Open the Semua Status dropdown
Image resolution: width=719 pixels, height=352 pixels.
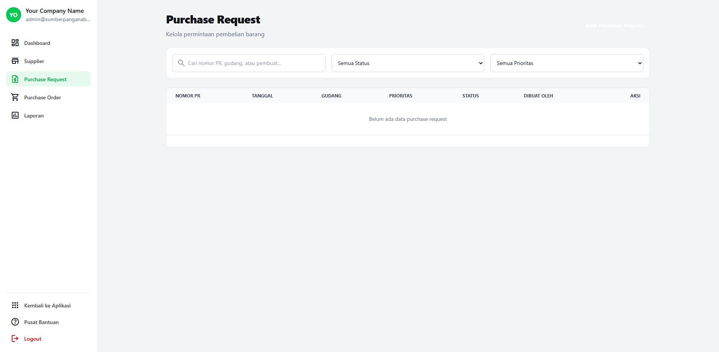point(408,63)
